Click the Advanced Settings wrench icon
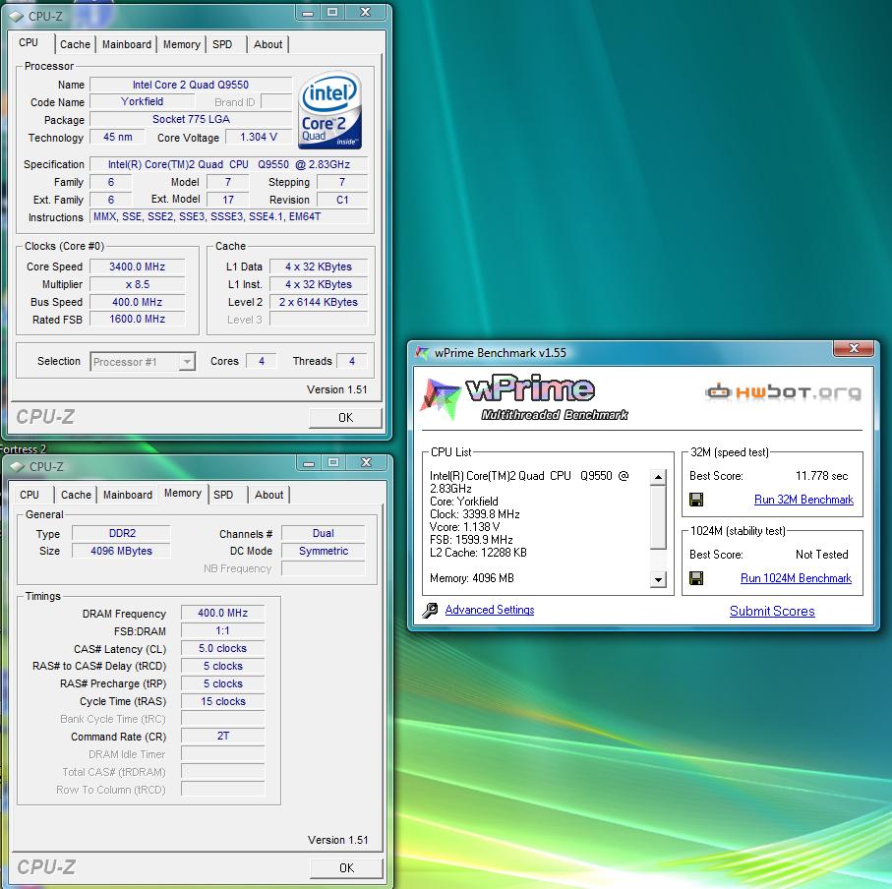 tap(430, 611)
